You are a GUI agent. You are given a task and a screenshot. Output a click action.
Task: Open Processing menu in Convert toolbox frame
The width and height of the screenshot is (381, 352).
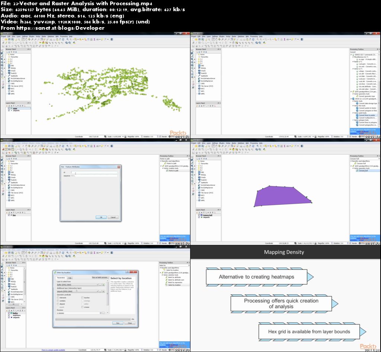[x=254, y=36]
